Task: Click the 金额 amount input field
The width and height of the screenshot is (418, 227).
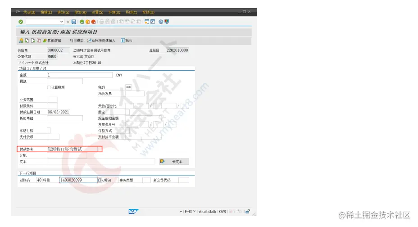Action: pyautogui.click(x=80, y=75)
